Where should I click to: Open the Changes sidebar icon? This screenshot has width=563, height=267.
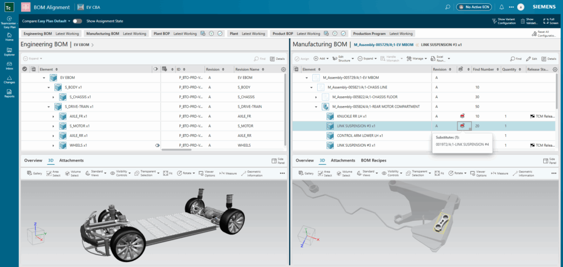9,80
